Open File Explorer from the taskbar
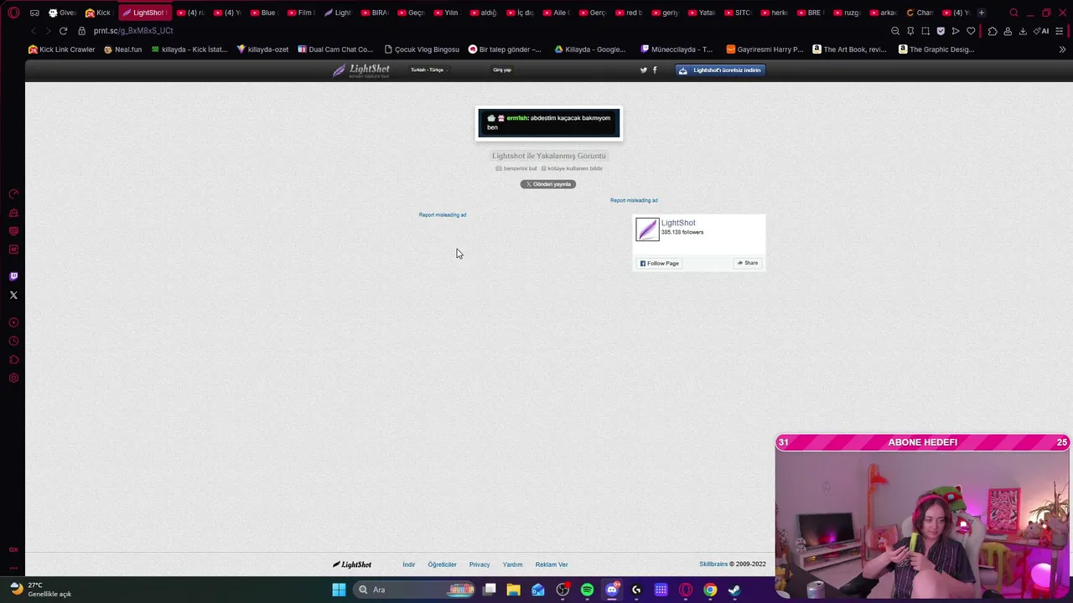The height and width of the screenshot is (603, 1073). point(514,590)
